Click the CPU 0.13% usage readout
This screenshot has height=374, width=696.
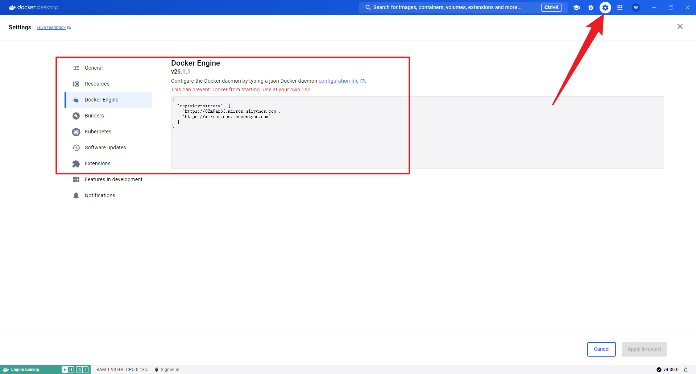(x=137, y=370)
